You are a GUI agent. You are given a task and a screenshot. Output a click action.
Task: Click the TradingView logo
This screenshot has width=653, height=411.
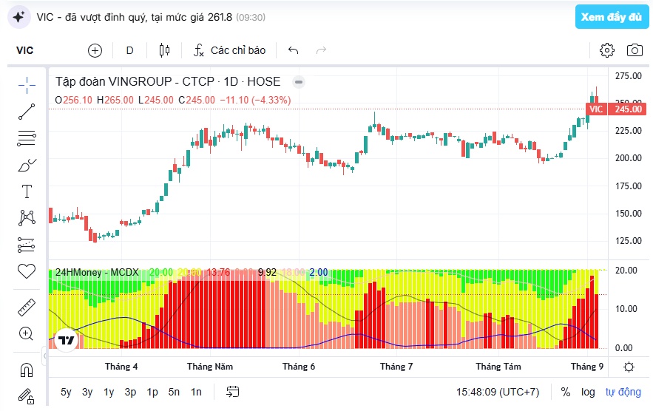(67, 341)
